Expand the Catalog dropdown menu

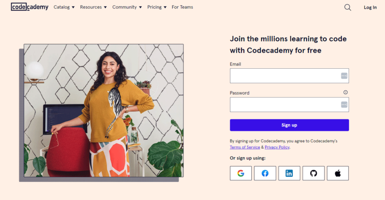tap(64, 7)
